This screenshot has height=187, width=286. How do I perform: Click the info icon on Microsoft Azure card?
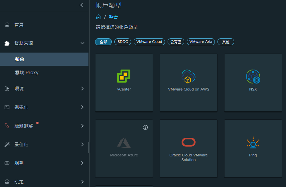point(145,127)
